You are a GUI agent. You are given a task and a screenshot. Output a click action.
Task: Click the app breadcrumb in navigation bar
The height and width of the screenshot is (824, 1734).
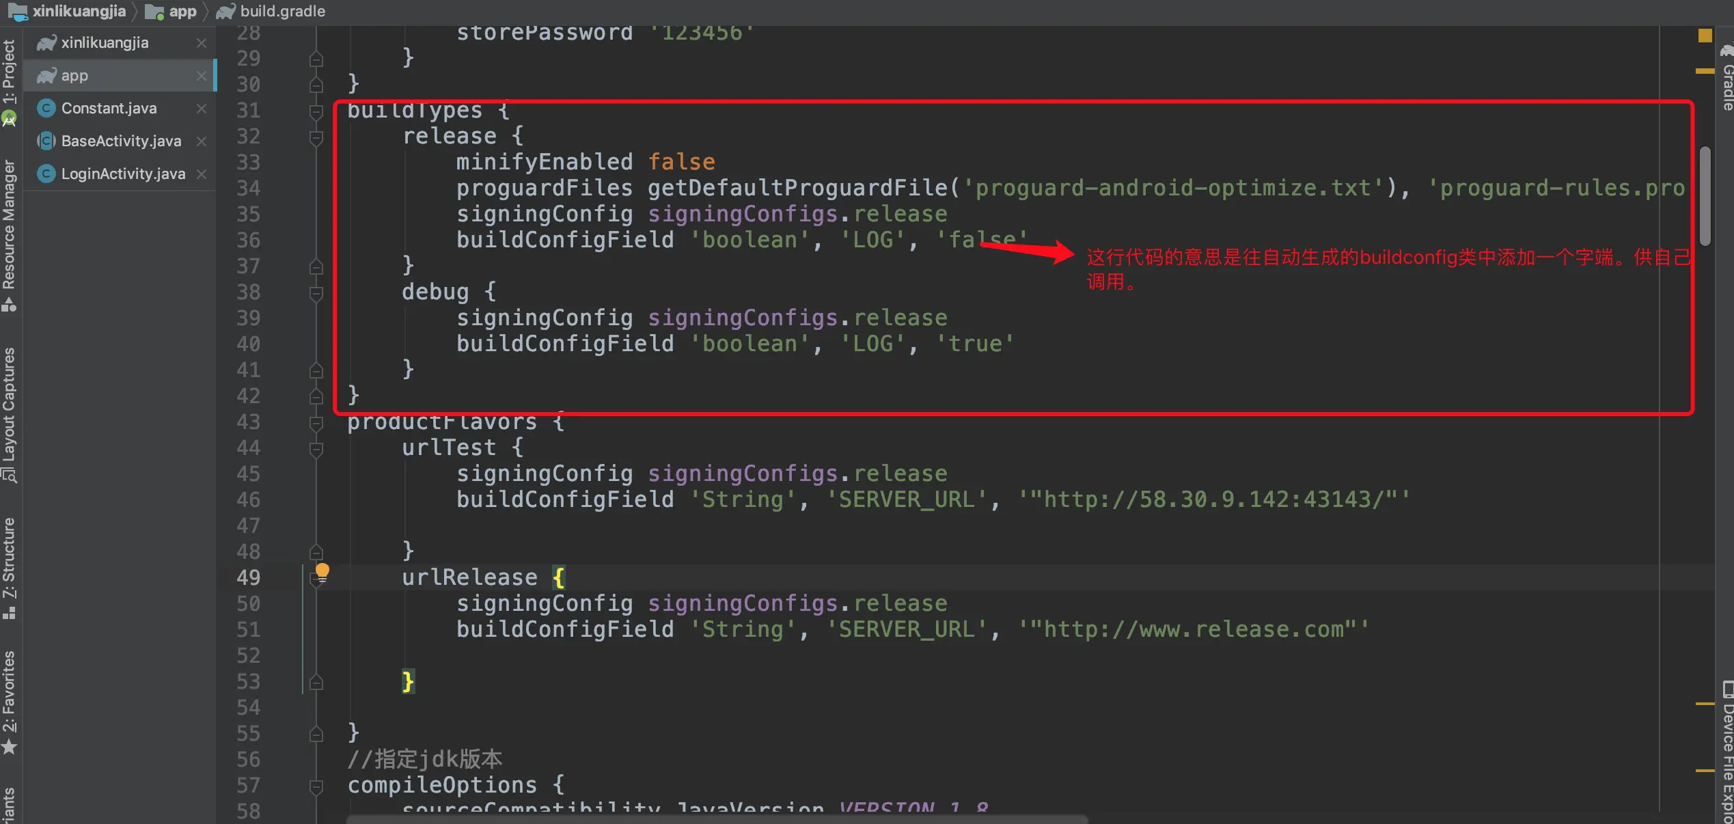182,12
